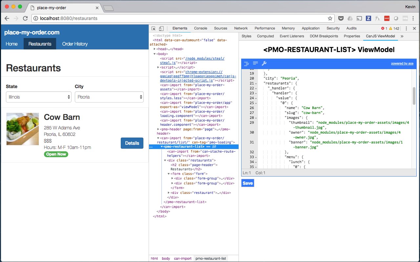Activate the inspect element picker

(154, 28)
